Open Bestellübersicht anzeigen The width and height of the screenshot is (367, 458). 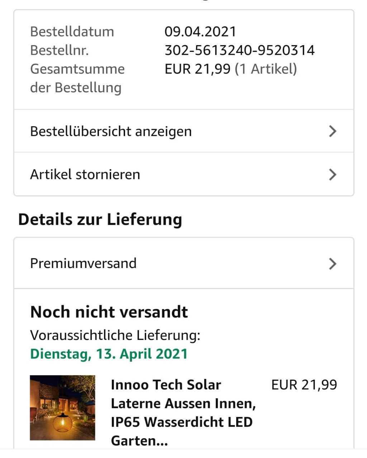click(x=111, y=131)
